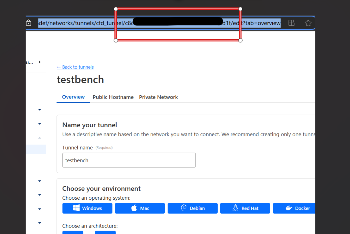Click into the Tunnel name text field
The image size is (350, 234).
[x=129, y=160]
